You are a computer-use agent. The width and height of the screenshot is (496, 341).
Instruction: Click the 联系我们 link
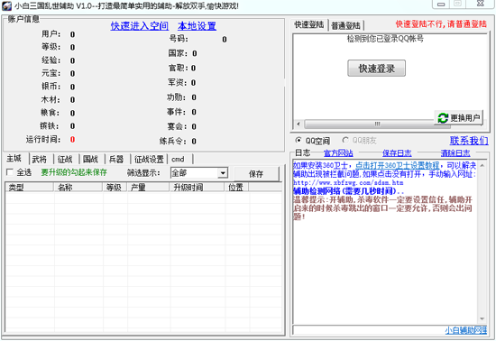(x=469, y=141)
